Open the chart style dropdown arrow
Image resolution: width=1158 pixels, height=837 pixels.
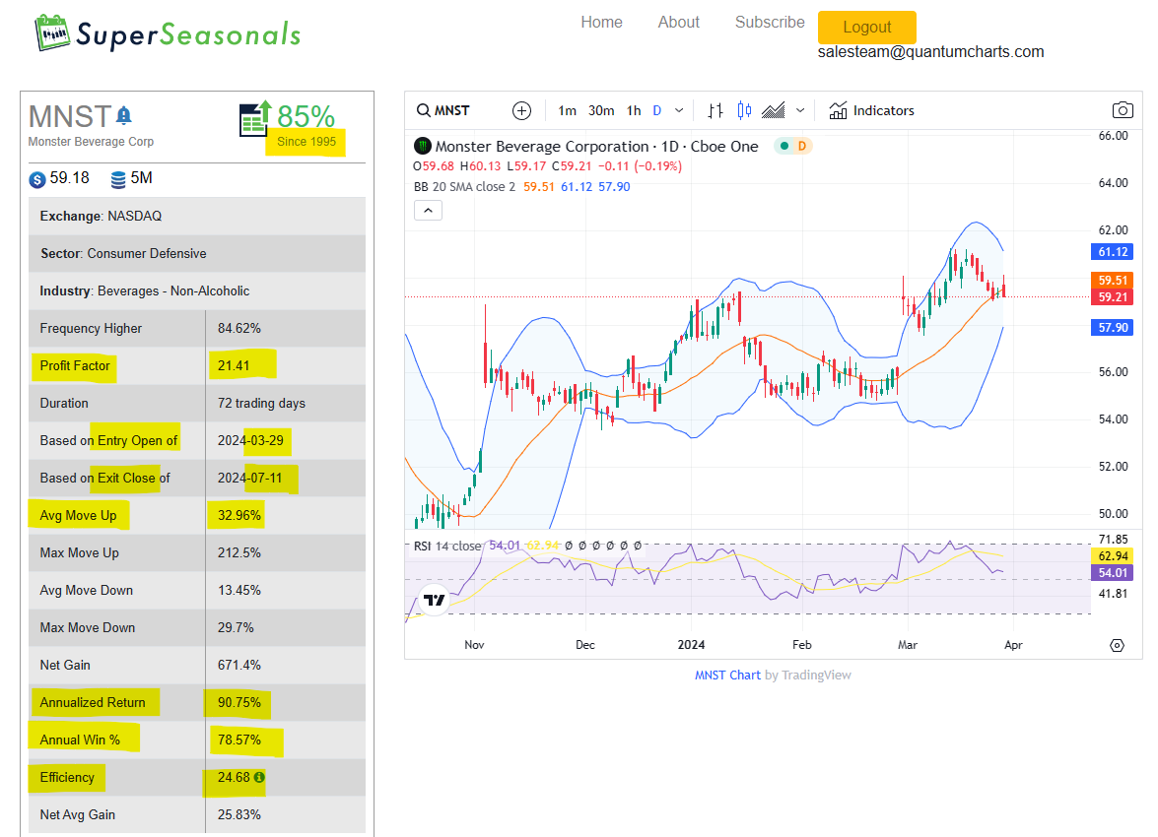[x=800, y=110]
